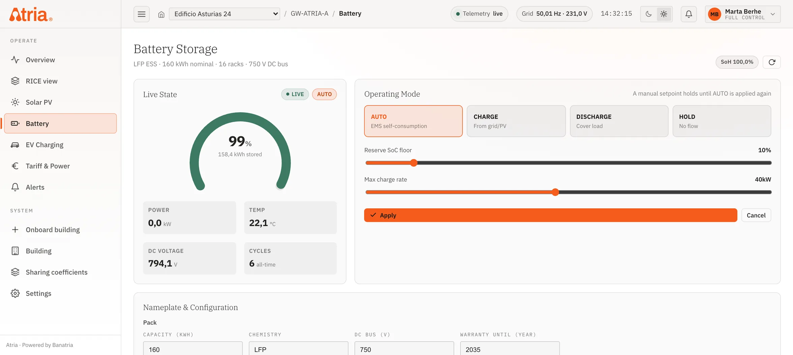The width and height of the screenshot is (793, 355).
Task: Switch to dark mode moon icon
Action: click(x=648, y=14)
